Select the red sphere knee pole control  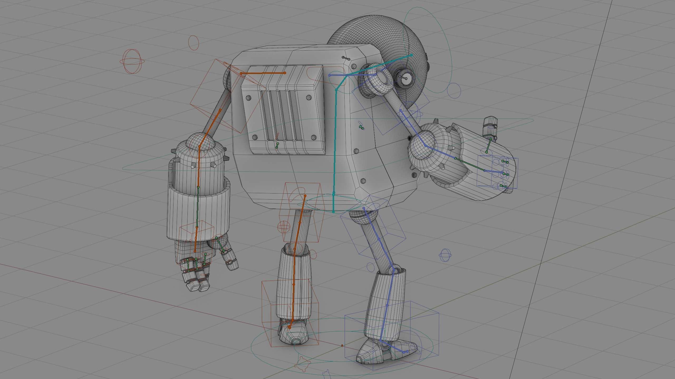(284, 227)
